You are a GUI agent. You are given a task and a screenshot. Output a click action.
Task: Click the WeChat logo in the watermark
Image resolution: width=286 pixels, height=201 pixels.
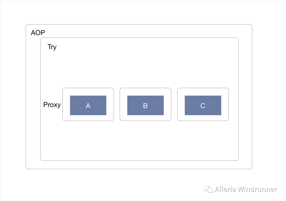[208, 189]
